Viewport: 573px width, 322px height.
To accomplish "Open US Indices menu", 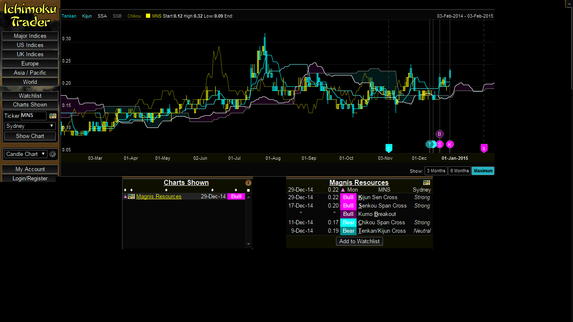I will pyautogui.click(x=30, y=45).
